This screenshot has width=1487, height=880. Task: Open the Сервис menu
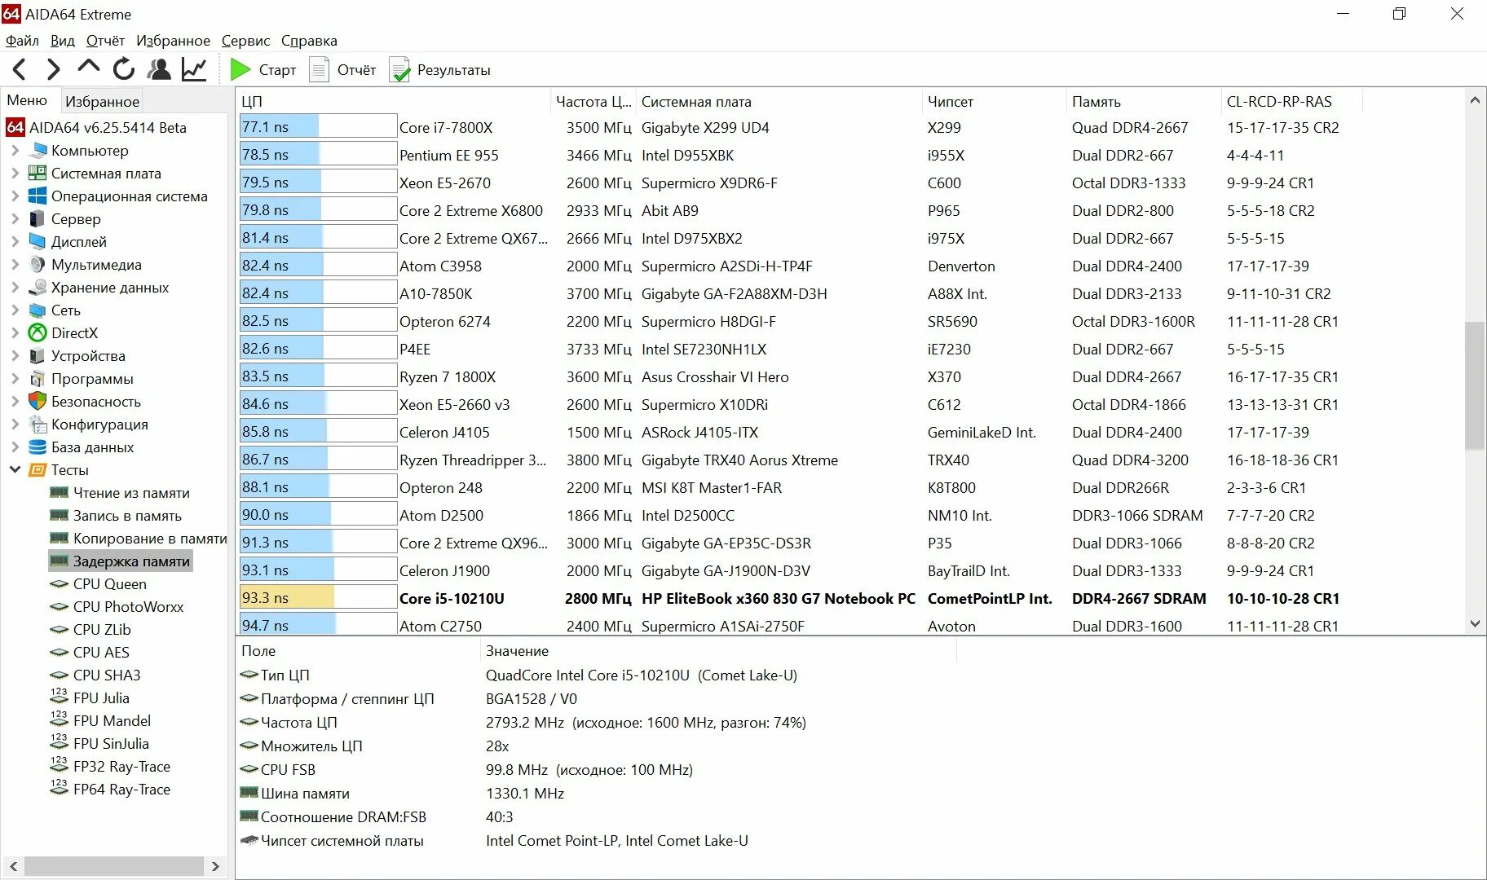[245, 41]
